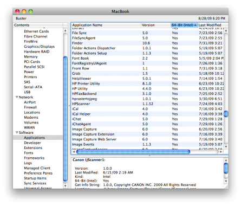Select the Finder application row
Viewport: 241px width, 206px height.
pos(147,43)
